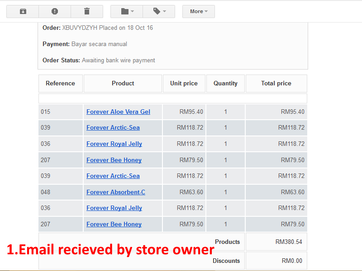Select the Discounts label in totals

[x=226, y=261]
